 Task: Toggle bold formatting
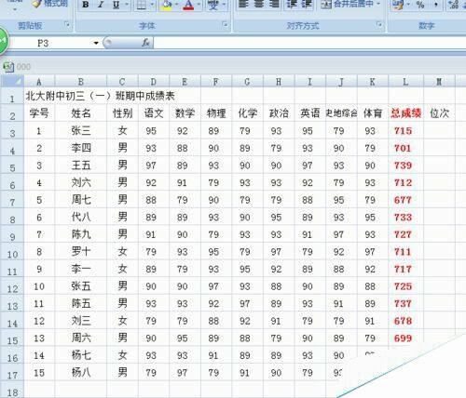86,5
